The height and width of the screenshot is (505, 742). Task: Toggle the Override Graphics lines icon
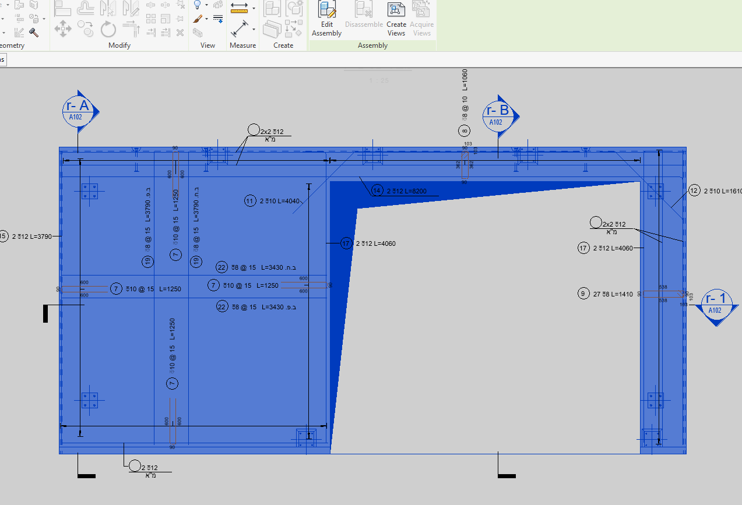click(217, 19)
